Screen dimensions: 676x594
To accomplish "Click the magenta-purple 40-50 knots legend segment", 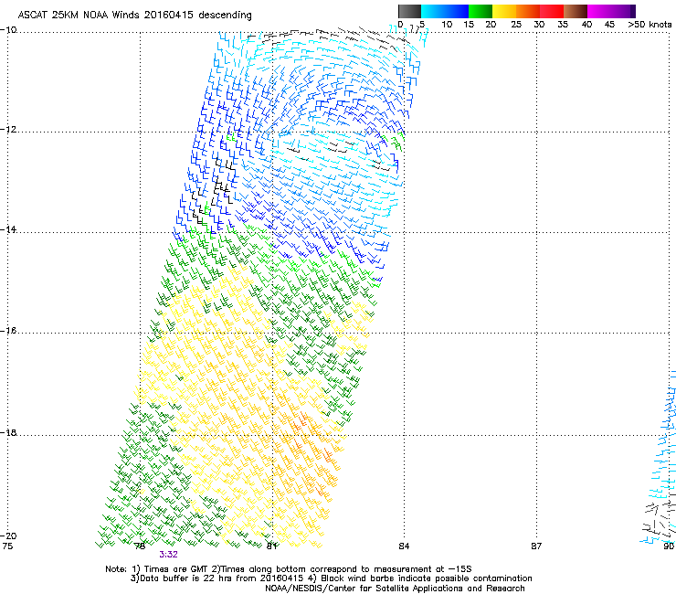I will pos(611,11).
